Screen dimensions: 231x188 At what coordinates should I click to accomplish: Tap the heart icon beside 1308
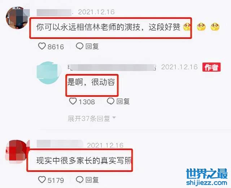(73, 101)
